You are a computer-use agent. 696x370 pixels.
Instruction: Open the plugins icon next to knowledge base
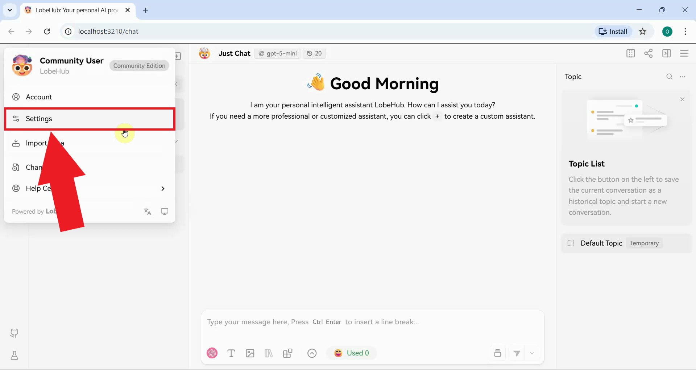[288, 353]
